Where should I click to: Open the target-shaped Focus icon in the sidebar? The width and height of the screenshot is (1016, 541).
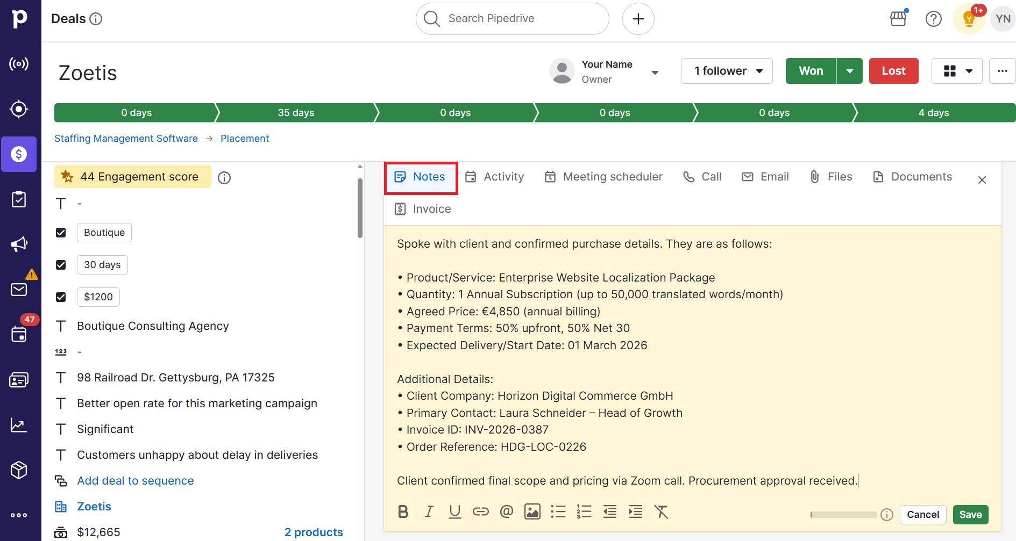pos(19,109)
